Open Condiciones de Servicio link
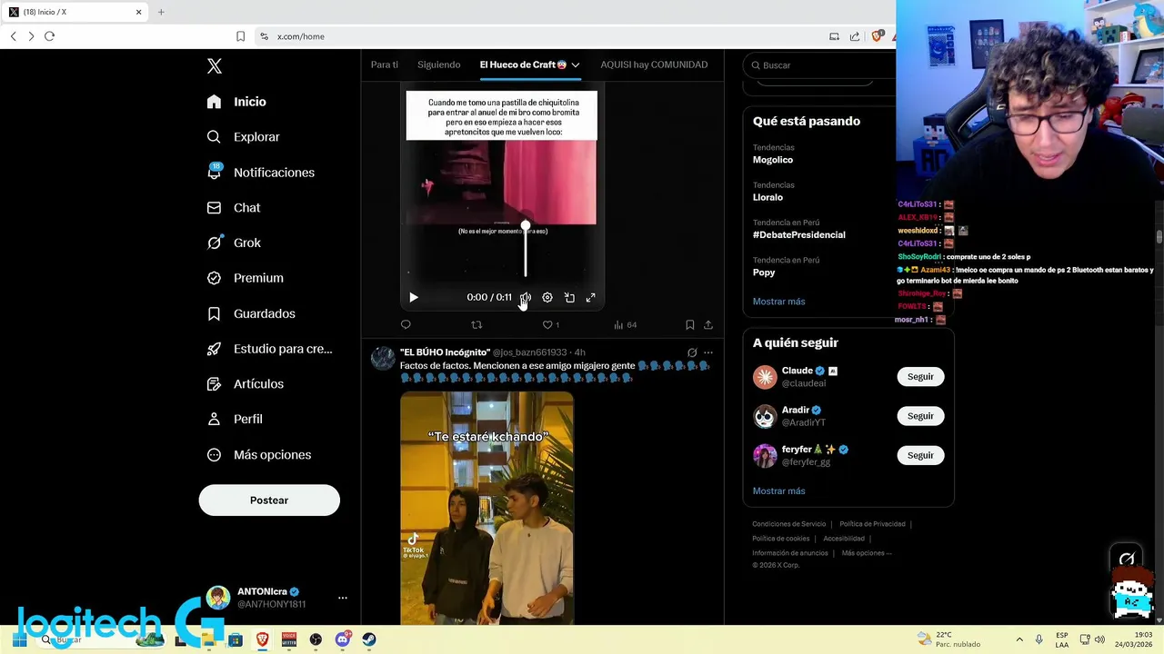Screen dimensions: 1164x654 [x=788, y=524]
